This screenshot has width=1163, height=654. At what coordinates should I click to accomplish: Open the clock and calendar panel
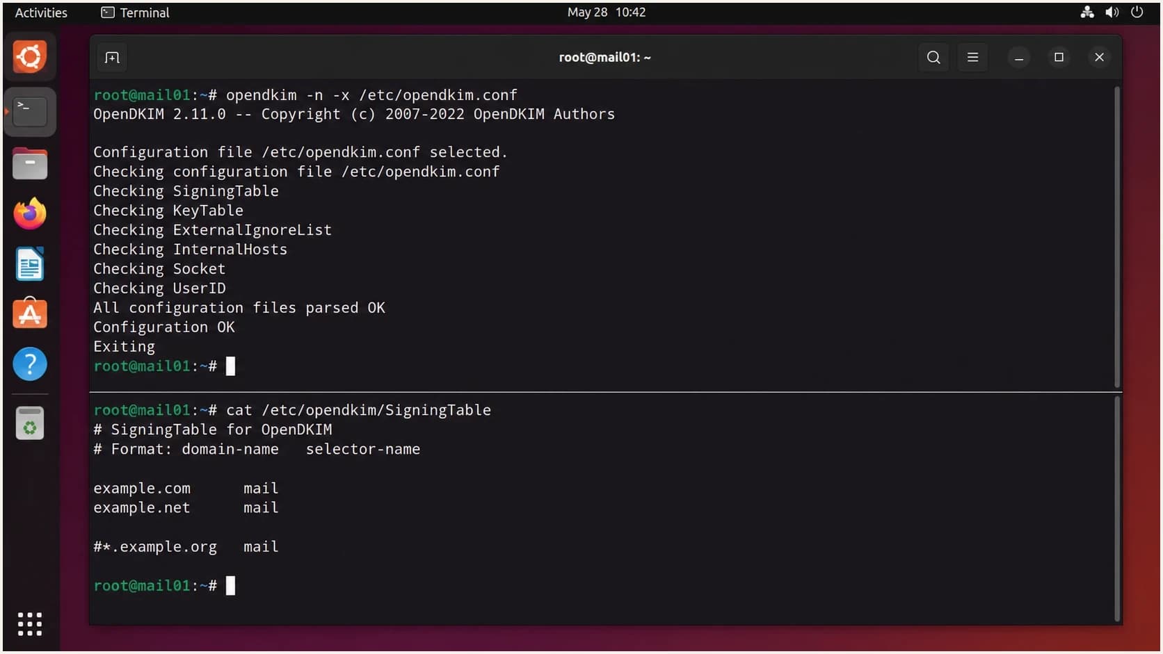pos(606,13)
